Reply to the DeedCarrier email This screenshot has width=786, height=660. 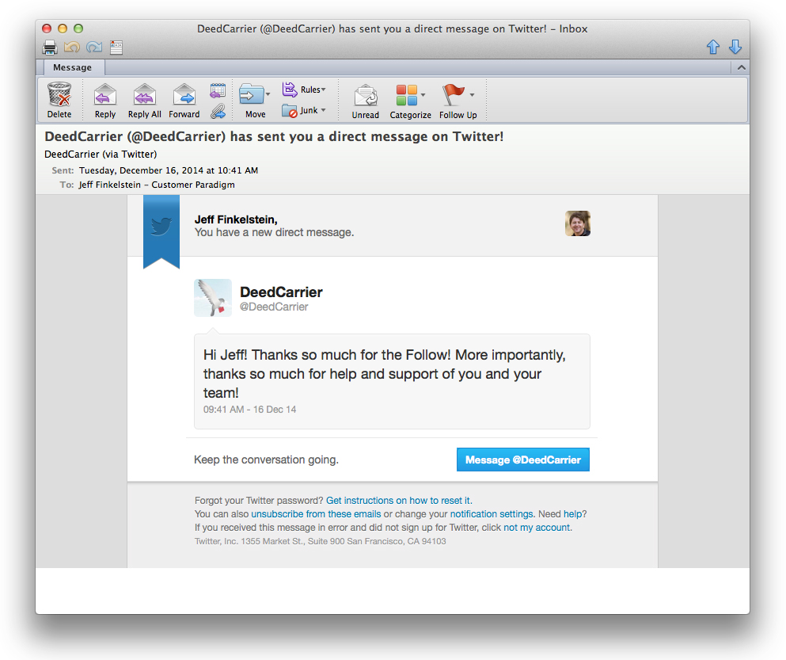point(105,101)
